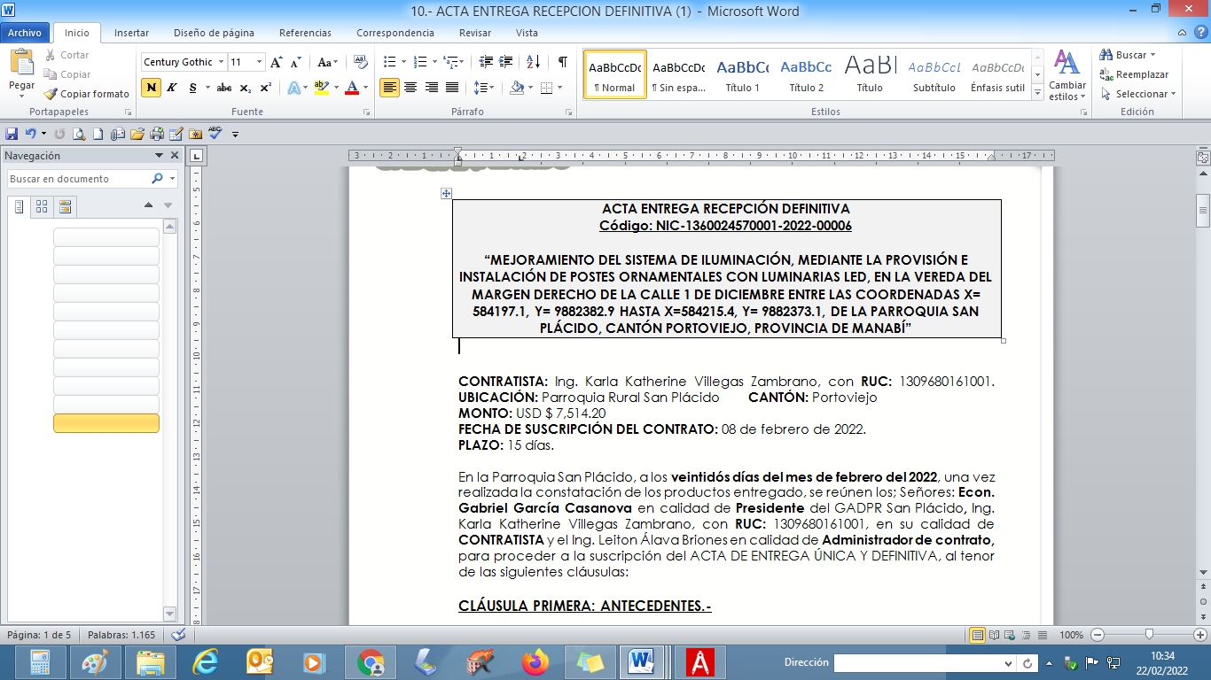Switch to the Insertar ribbon tab
1211x680 pixels.
tap(131, 33)
